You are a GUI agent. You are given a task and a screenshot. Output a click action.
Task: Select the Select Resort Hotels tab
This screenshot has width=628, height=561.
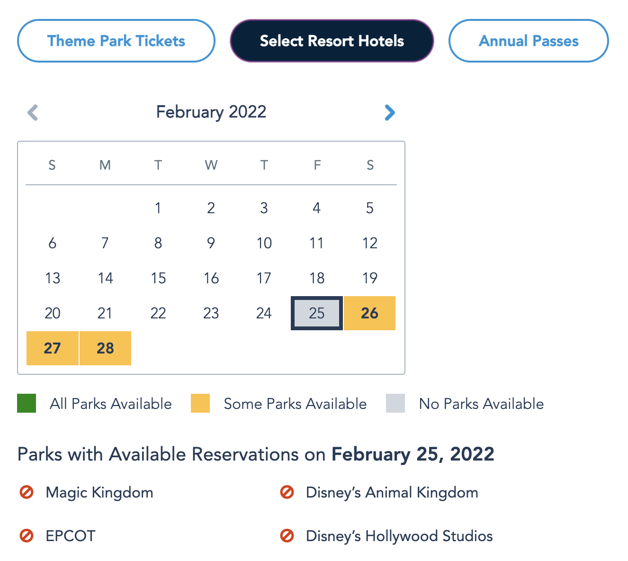click(332, 41)
